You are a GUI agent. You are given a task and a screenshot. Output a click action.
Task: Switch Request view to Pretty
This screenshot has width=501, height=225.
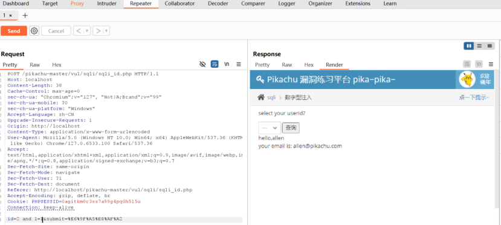point(10,65)
